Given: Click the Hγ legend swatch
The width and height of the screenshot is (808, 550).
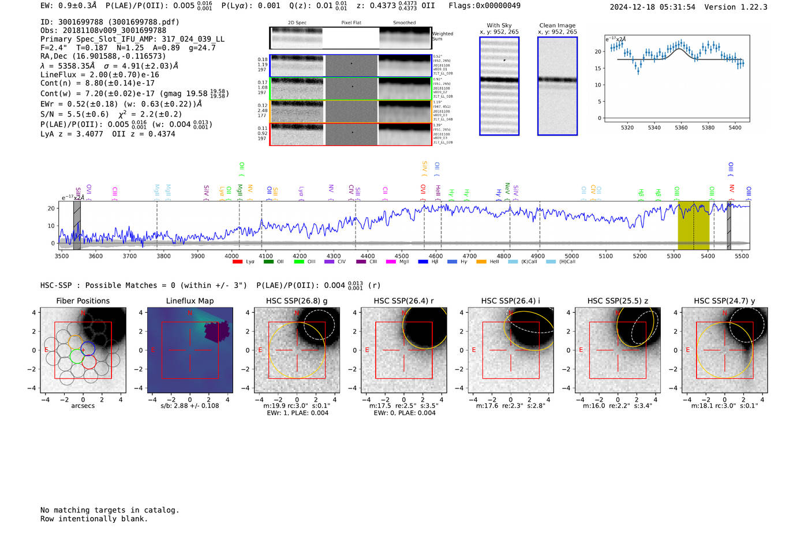Looking at the screenshot, I should 452,262.
